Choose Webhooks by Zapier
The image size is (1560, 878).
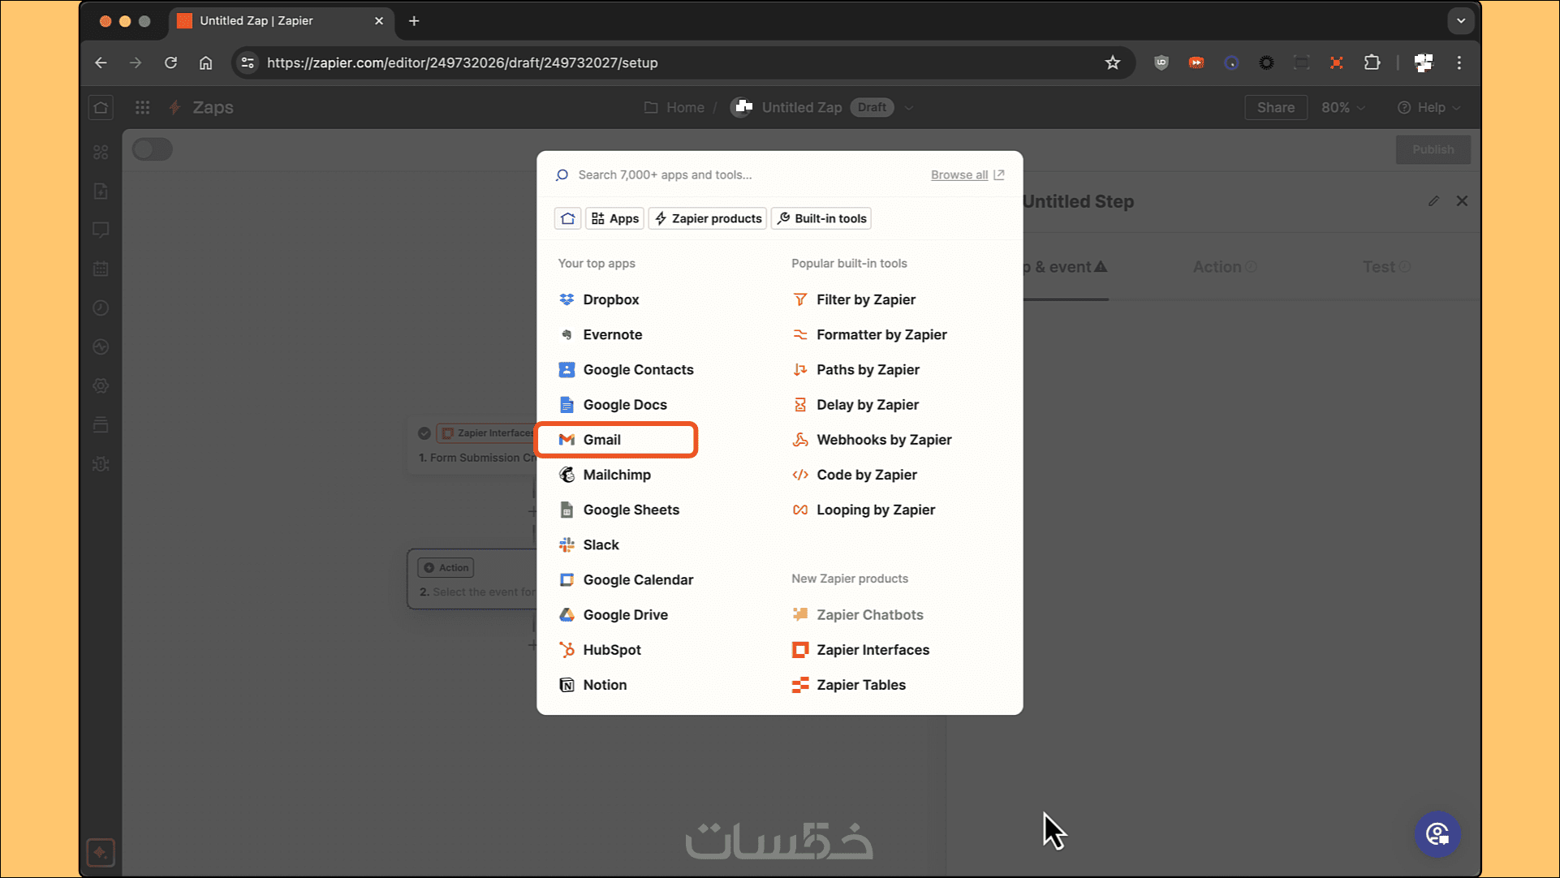pyautogui.click(x=883, y=440)
